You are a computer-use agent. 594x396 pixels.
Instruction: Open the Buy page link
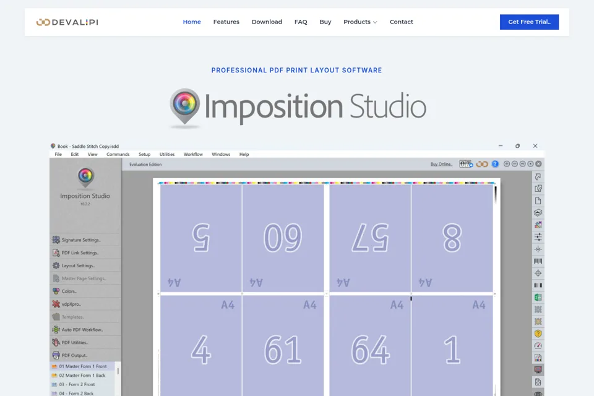(x=325, y=22)
